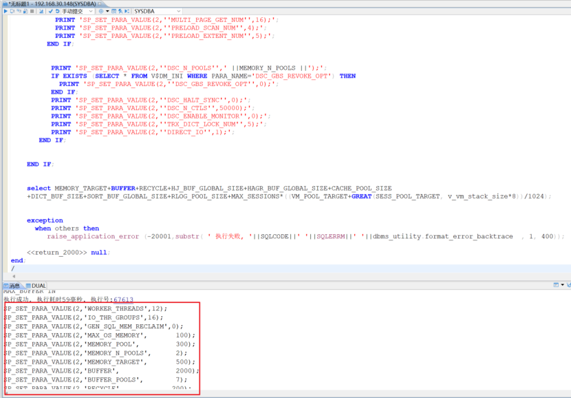The image size is (571, 398).
Task: Click the PRINT 'DSC_HALT_SYNC' line
Action: point(151,100)
